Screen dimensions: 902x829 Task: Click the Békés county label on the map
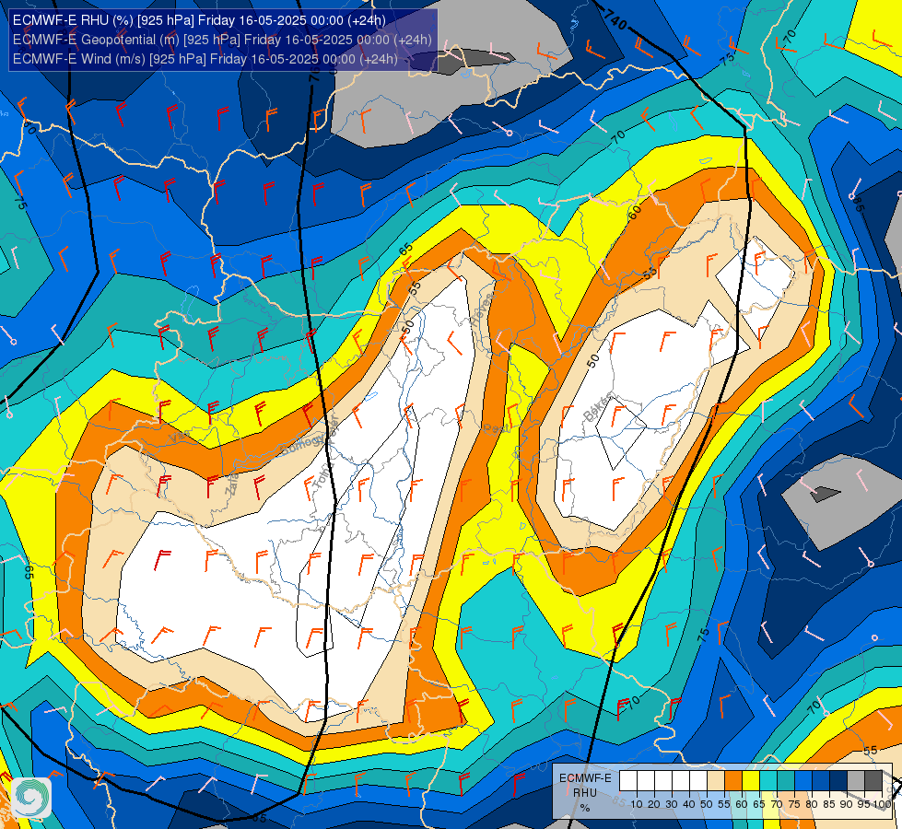click(x=598, y=407)
